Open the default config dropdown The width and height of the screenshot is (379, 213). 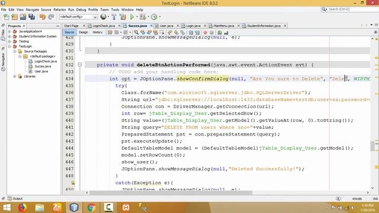pos(78,17)
